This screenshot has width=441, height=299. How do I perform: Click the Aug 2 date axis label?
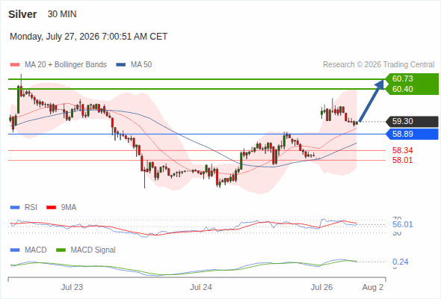click(373, 287)
